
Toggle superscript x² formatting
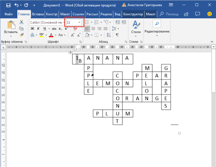[66, 29]
